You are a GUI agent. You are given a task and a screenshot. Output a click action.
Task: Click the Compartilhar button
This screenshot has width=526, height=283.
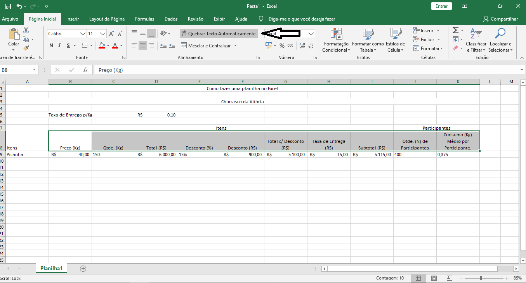[x=500, y=19]
